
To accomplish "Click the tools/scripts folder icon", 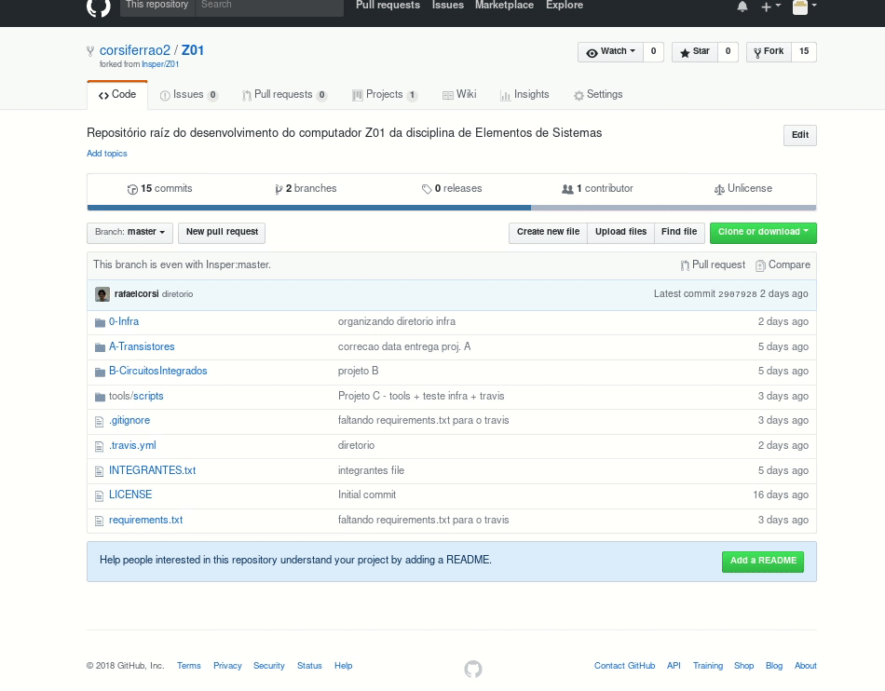I will coord(100,397).
